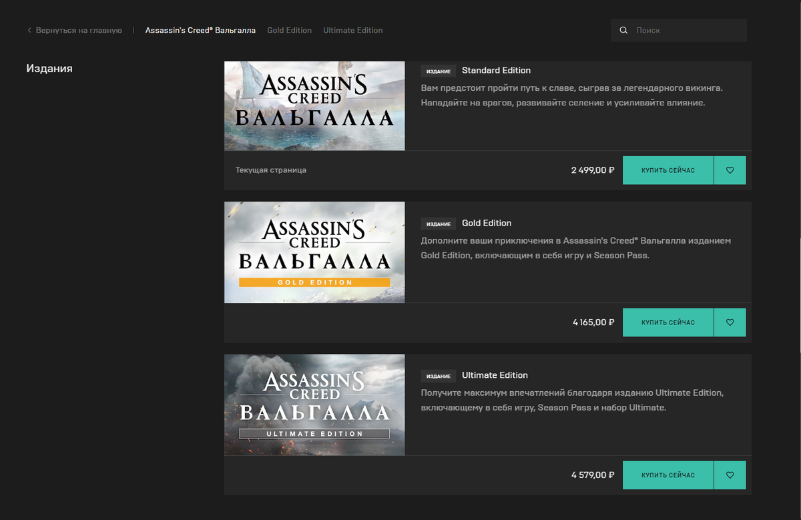Focus the Поиск search field

coord(679,30)
